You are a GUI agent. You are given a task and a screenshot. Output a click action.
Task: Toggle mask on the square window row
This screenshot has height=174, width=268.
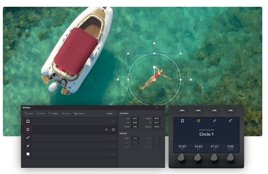[x=113, y=121]
